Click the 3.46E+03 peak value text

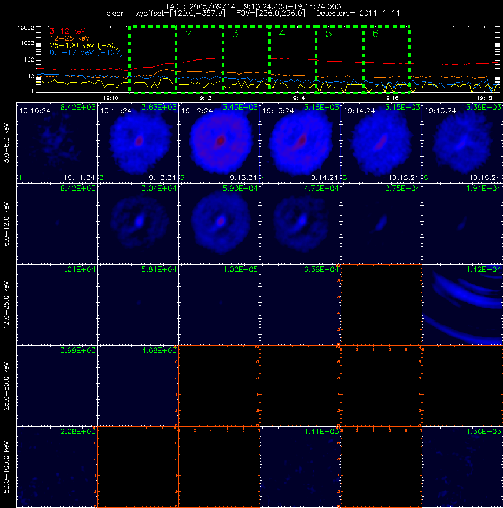pyautogui.click(x=322, y=107)
